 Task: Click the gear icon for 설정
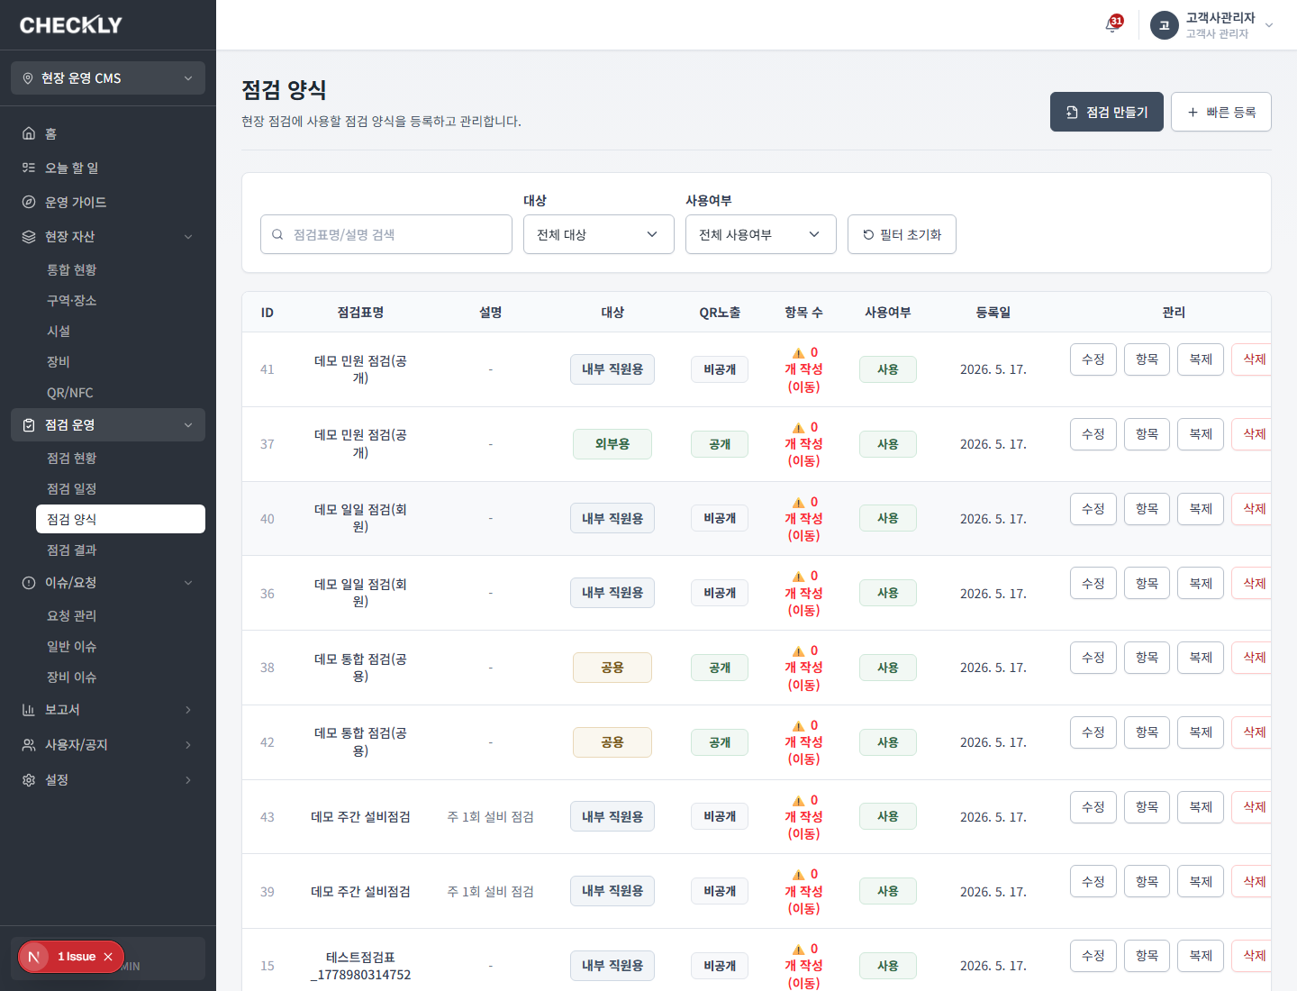(x=29, y=780)
